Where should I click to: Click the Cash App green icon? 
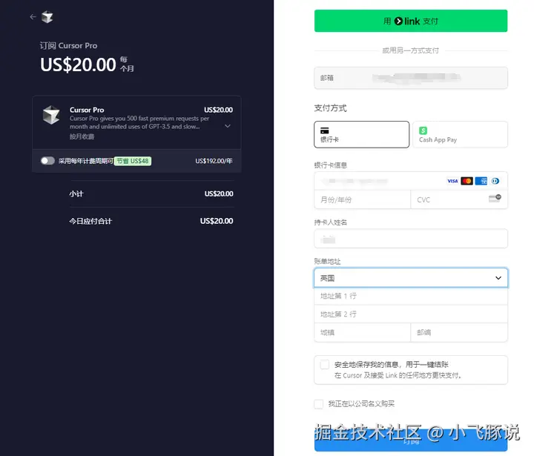[x=423, y=130]
